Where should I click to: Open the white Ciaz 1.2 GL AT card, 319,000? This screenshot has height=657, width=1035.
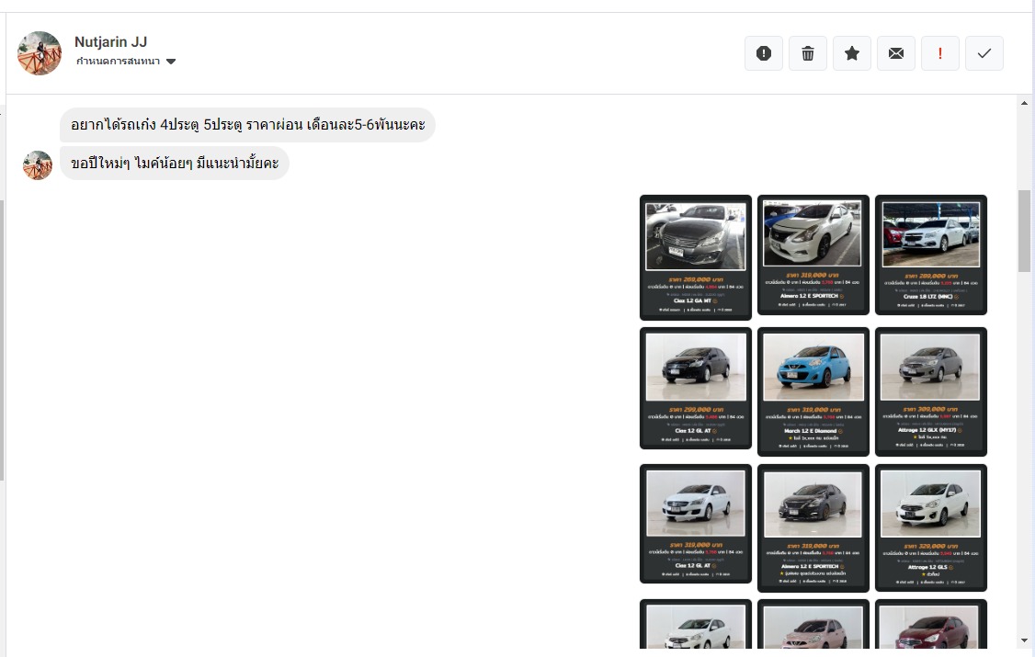tap(696, 524)
